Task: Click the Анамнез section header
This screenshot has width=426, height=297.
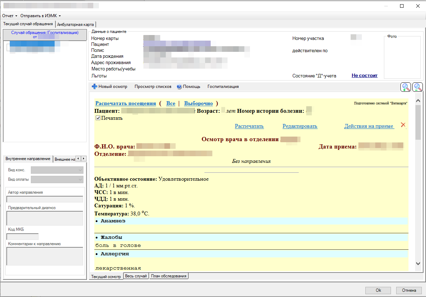Action: tap(251, 221)
